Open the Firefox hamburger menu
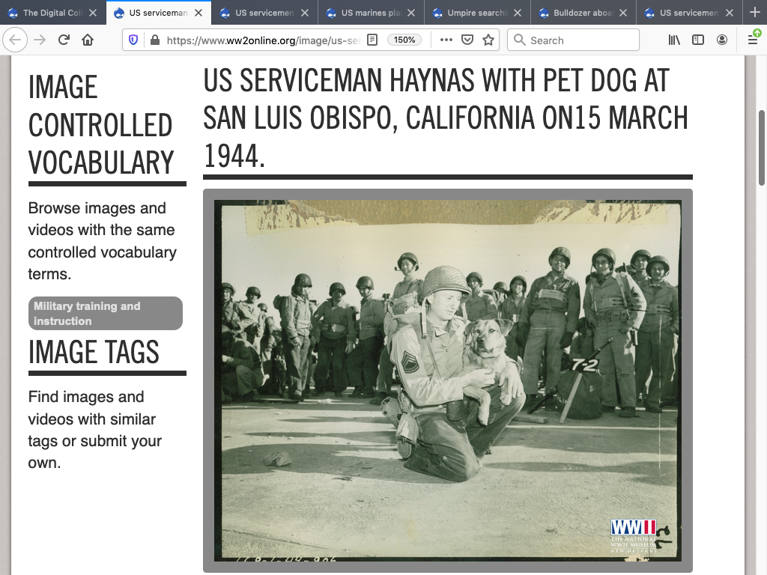Image resolution: width=767 pixels, height=575 pixels. tap(753, 40)
